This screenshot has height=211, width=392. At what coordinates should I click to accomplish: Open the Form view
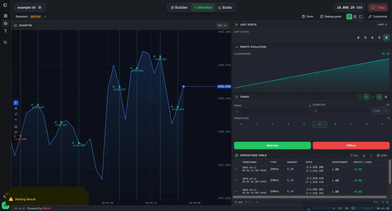308,17
